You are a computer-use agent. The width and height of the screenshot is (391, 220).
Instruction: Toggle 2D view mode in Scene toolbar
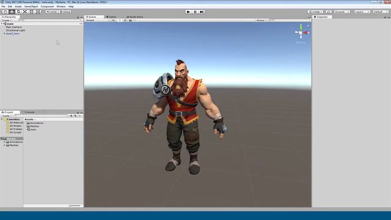click(x=114, y=20)
